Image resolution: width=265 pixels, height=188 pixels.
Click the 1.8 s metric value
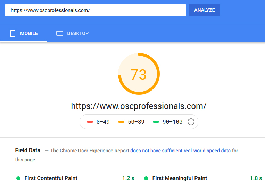pos(256,178)
